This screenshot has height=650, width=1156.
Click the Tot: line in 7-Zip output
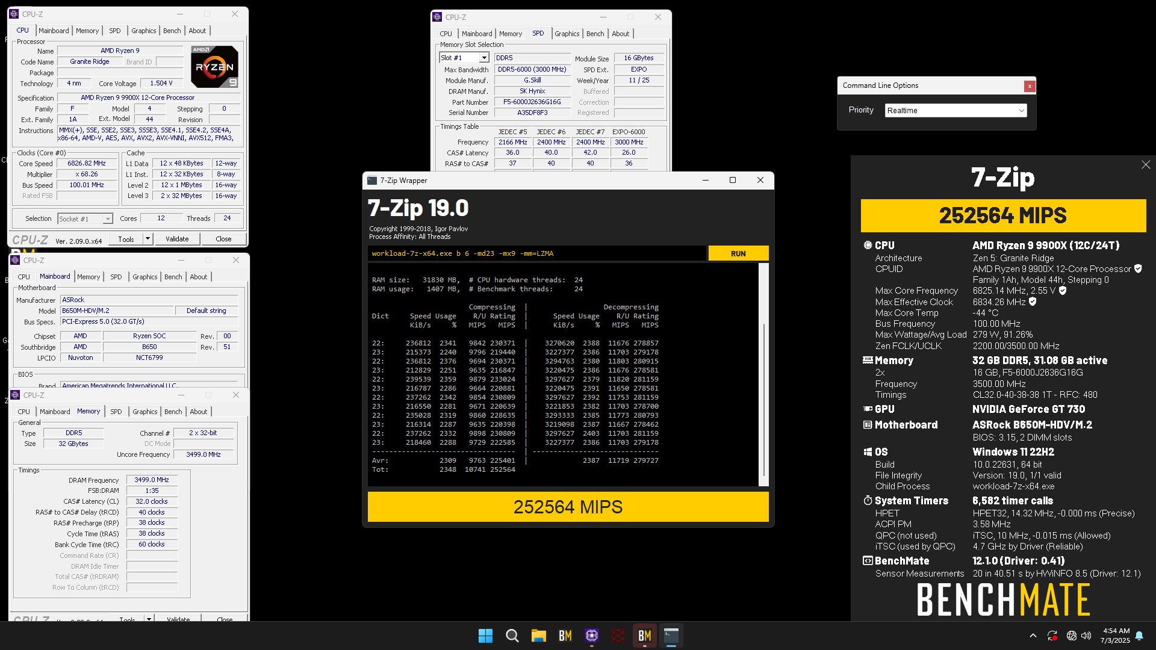(444, 469)
